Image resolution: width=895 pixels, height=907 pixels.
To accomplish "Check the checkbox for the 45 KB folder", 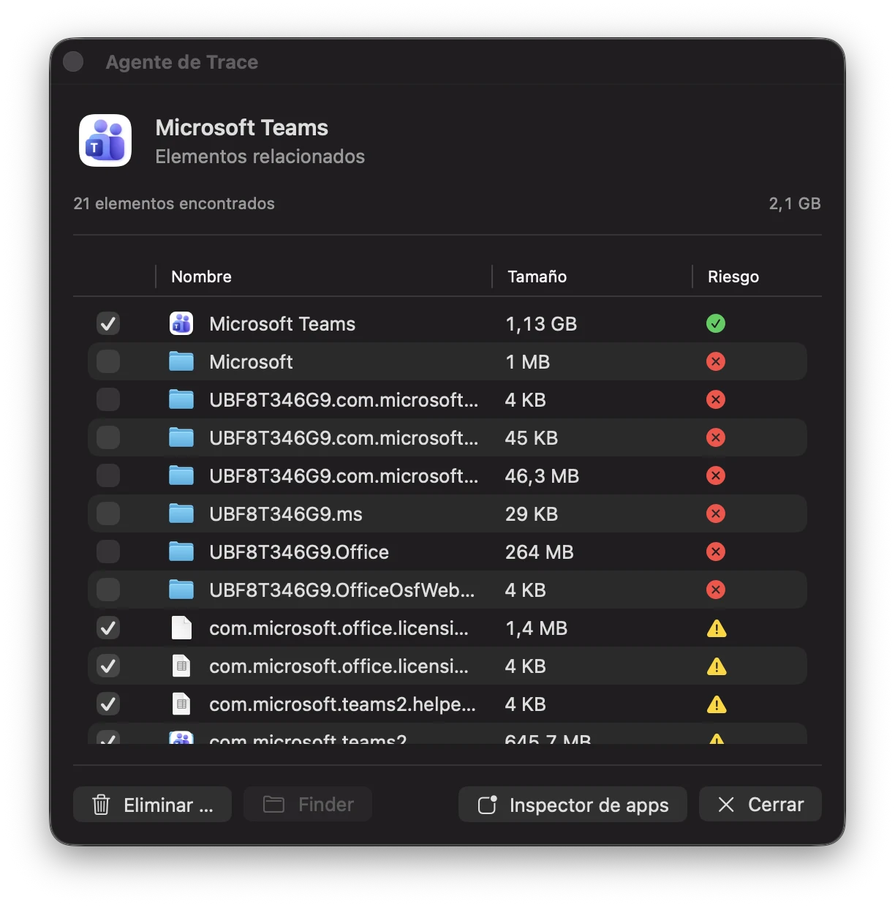I will 108,437.
